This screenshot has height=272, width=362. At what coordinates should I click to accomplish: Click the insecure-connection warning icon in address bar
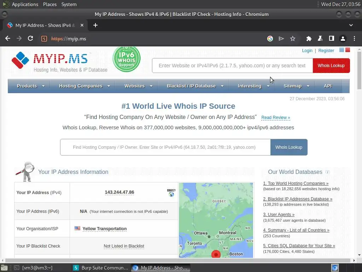pyautogui.click(x=44, y=39)
